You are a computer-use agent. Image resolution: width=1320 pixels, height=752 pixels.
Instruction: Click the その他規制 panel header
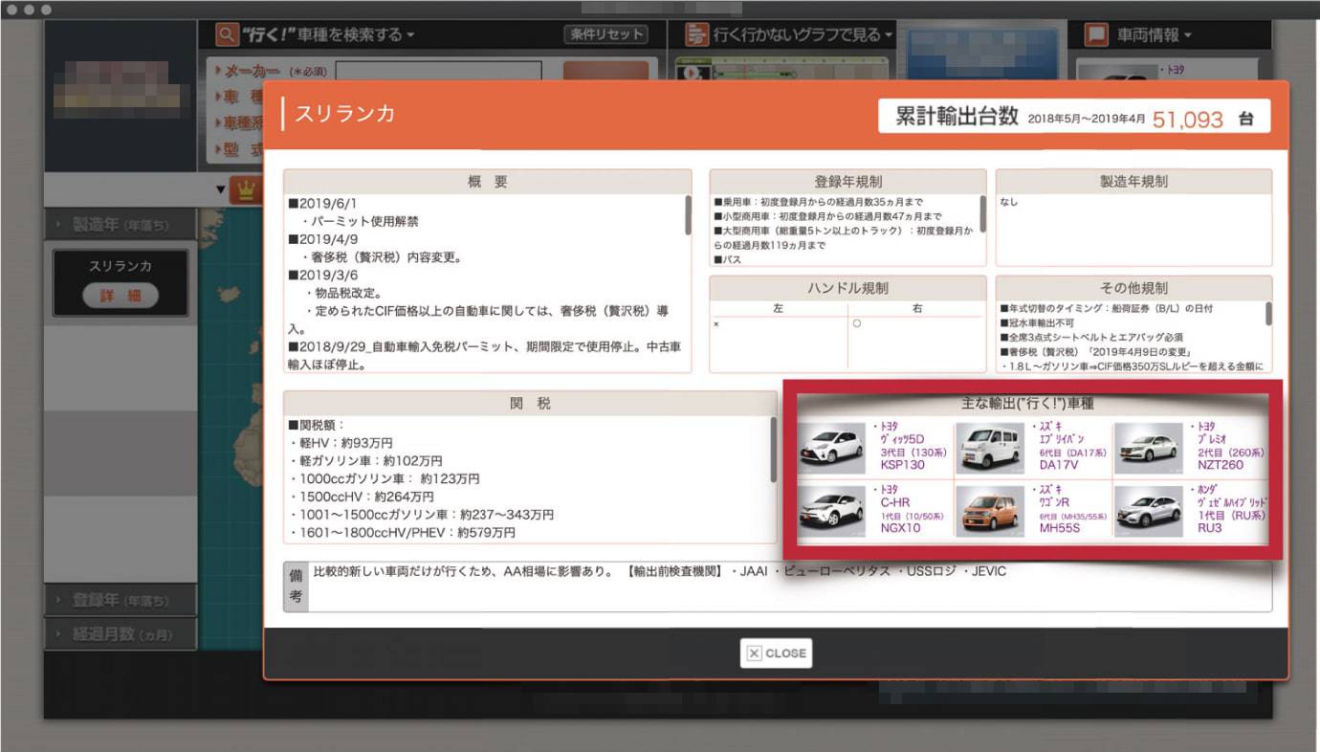(1133, 288)
